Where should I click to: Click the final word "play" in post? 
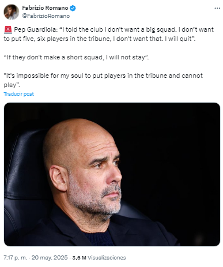click(x=10, y=85)
